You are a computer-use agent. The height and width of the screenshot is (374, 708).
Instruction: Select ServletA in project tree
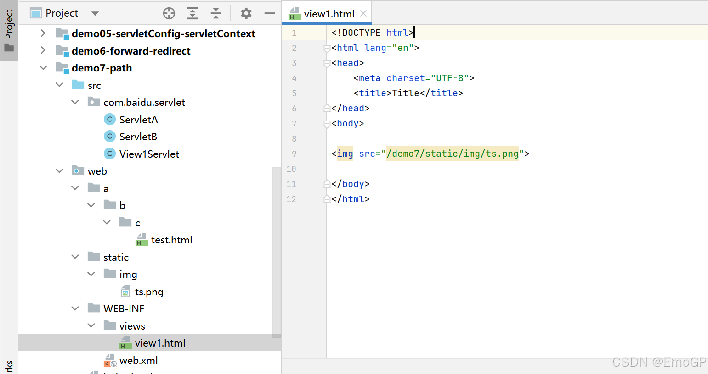138,120
